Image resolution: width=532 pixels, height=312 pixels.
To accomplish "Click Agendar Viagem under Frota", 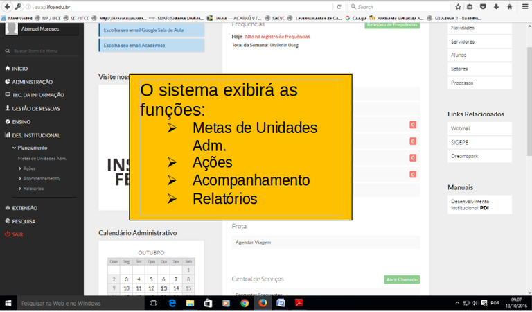I will point(253,242).
